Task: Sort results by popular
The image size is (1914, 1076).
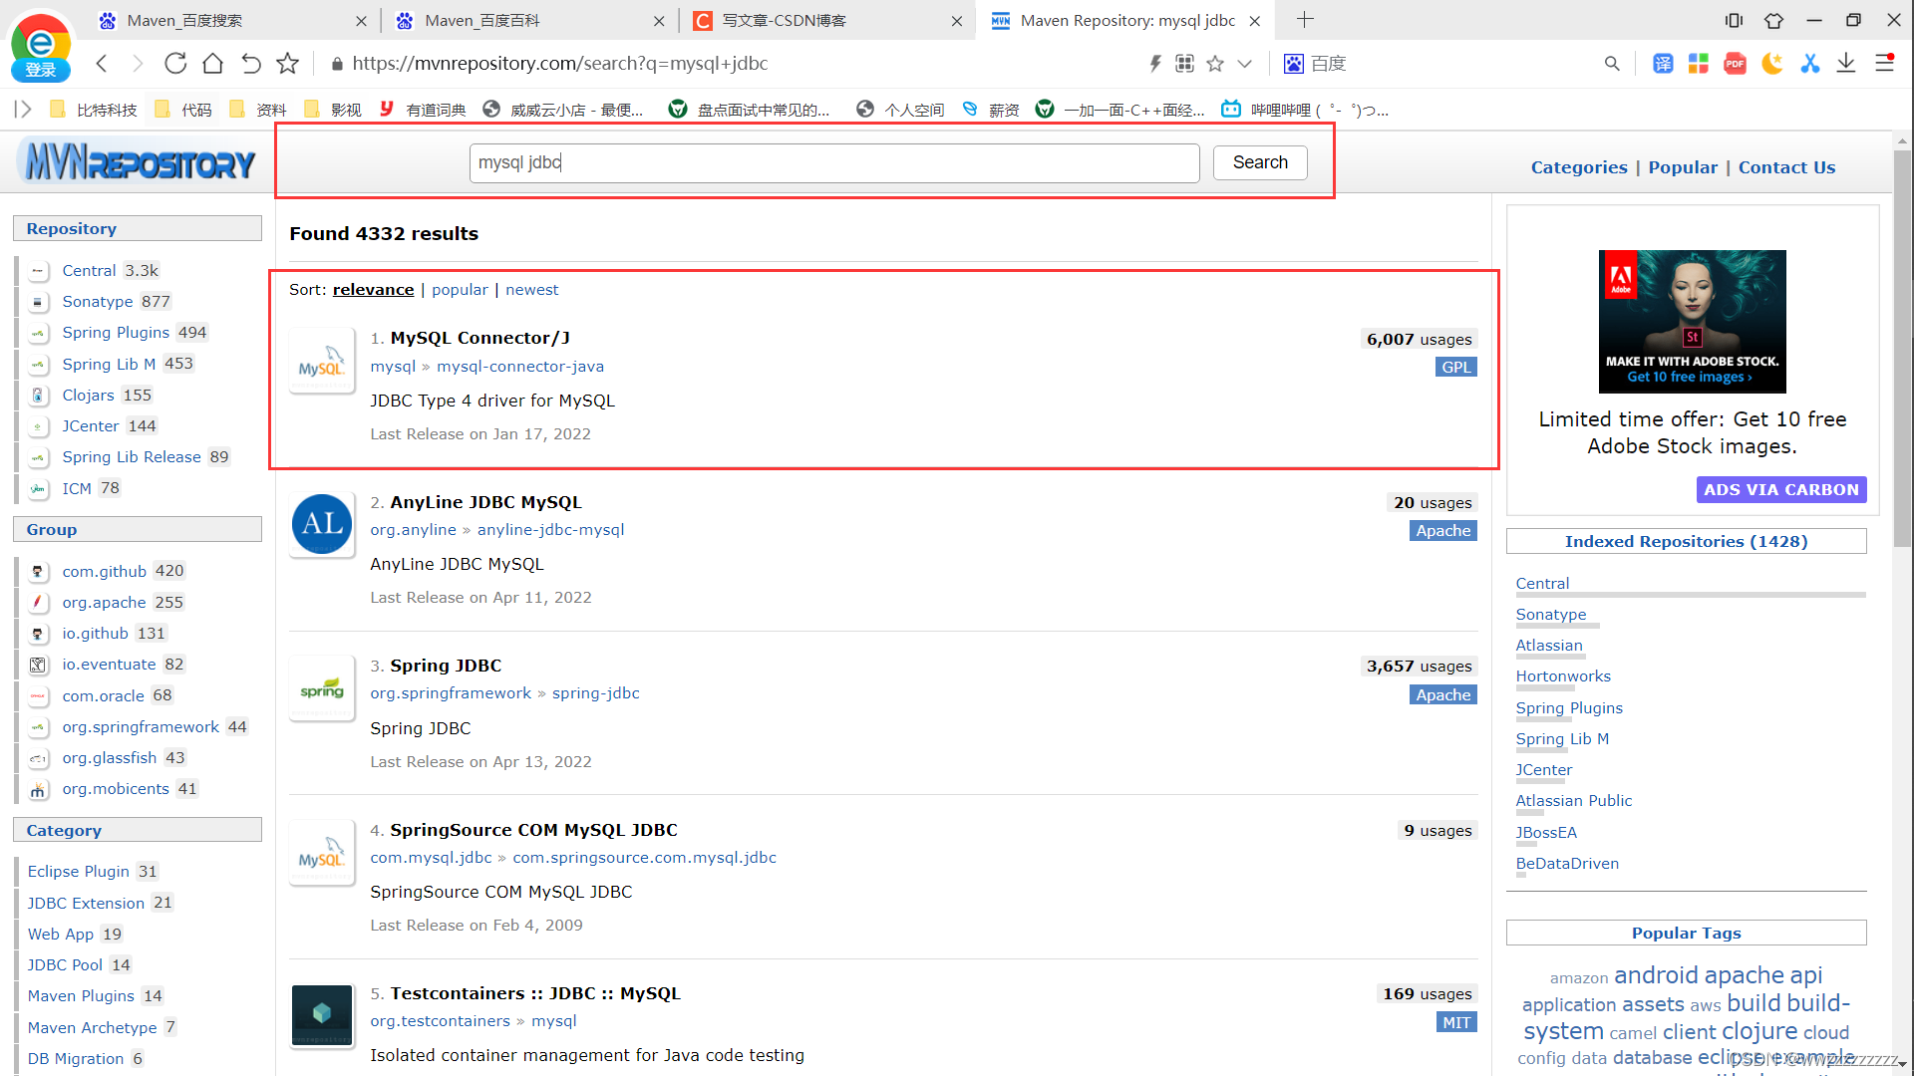Action: (x=460, y=290)
